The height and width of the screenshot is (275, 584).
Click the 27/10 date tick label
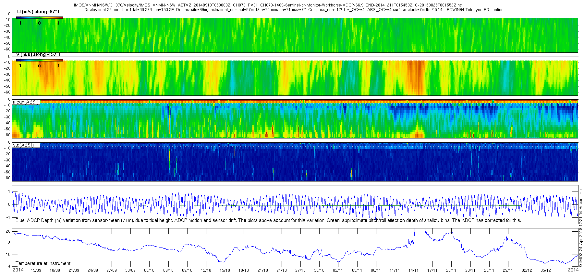300,270
